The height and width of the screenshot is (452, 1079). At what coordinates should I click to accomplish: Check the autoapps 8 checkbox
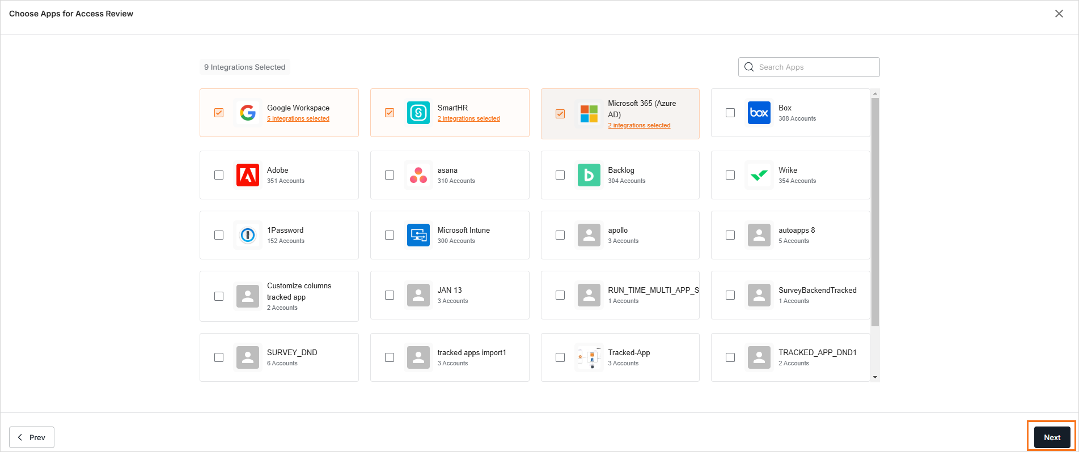pos(730,235)
